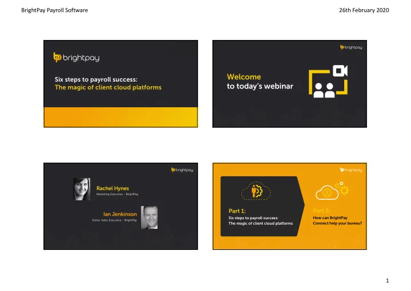This screenshot has width=411, height=291.
Task: Click the 'Part 1:' heading
Action: (237, 211)
